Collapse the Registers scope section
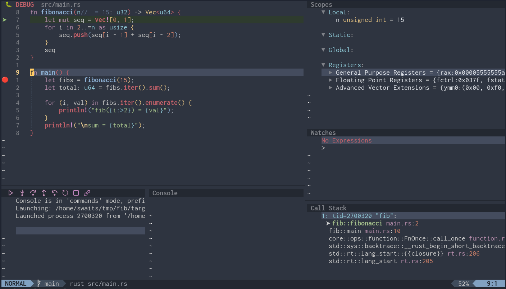506x289 pixels. 323,65
